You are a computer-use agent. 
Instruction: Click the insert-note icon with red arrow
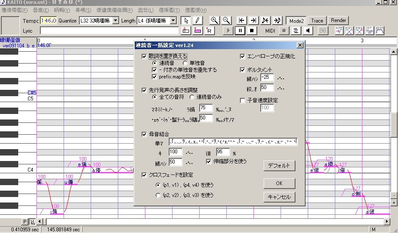(186, 31)
